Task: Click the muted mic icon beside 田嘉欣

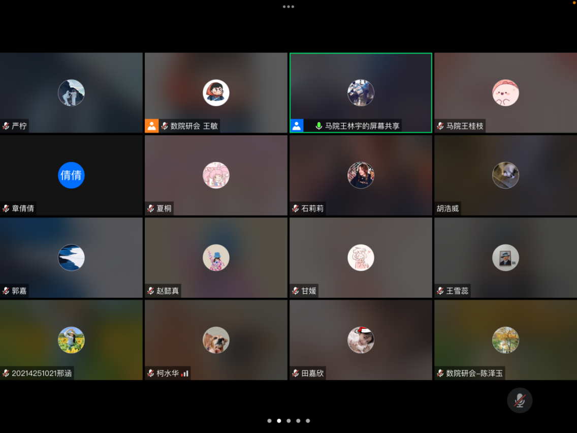Action: click(x=296, y=374)
